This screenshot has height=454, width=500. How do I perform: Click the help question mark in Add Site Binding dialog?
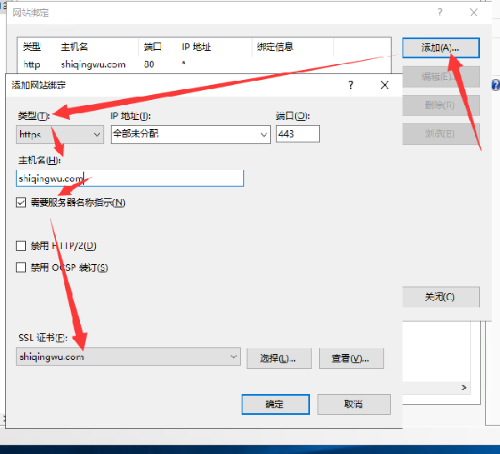click(x=351, y=85)
